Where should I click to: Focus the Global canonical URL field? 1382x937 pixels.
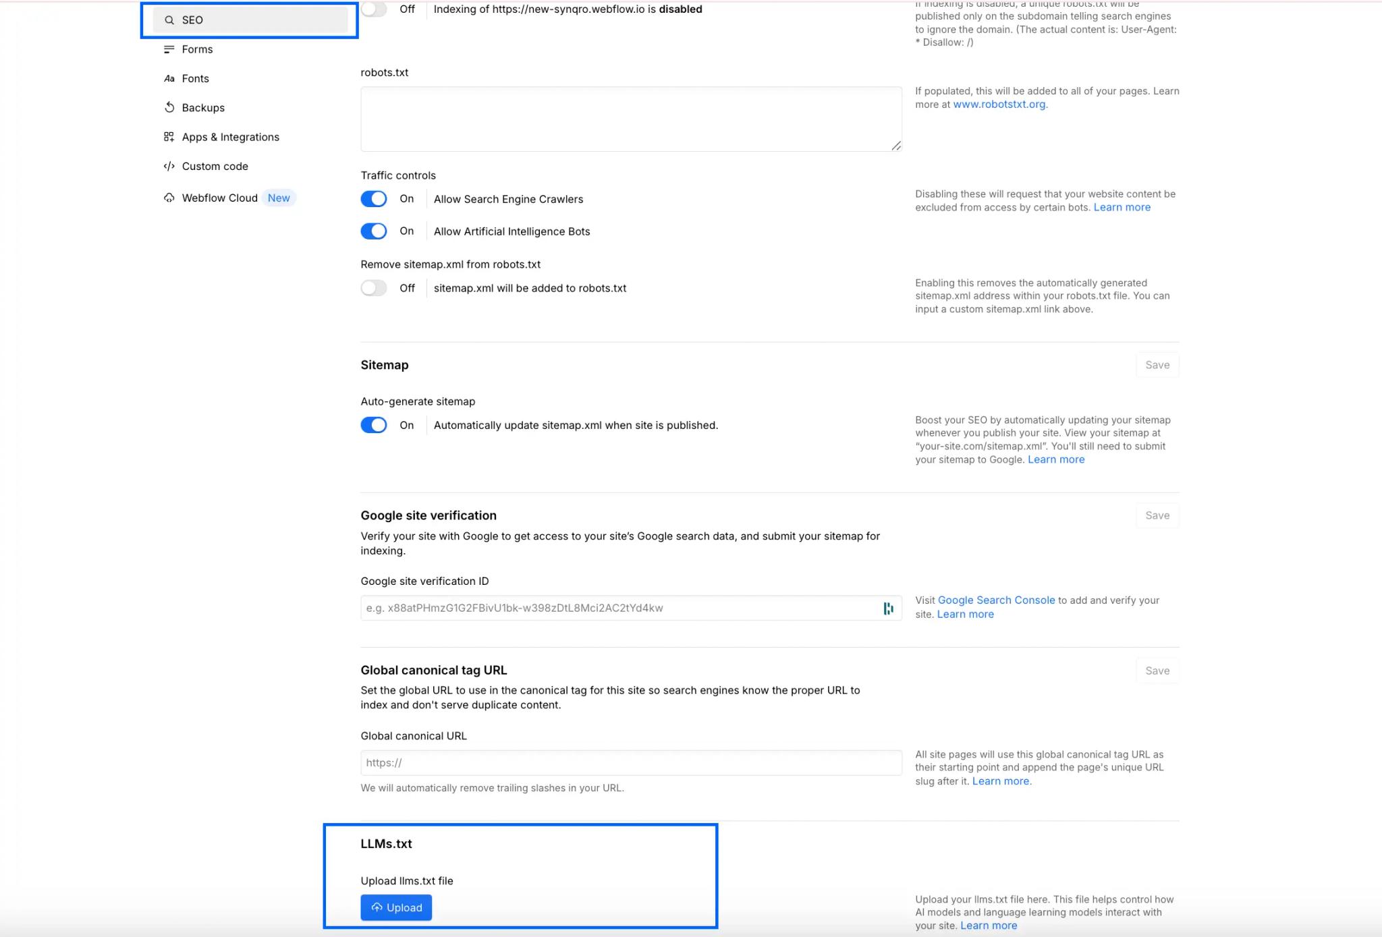coord(631,763)
